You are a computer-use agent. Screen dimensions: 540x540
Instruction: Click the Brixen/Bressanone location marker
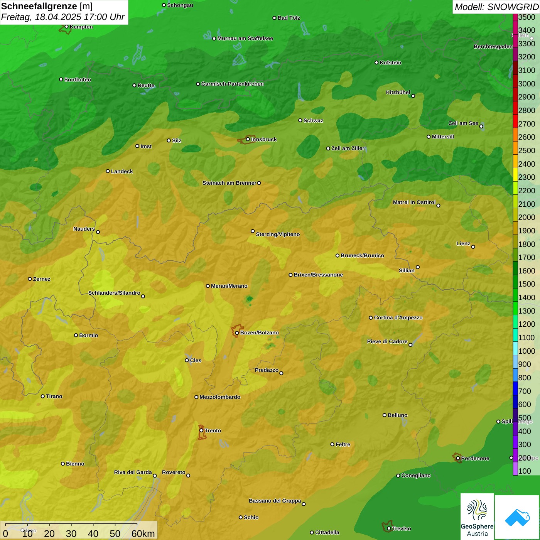coord(291,275)
